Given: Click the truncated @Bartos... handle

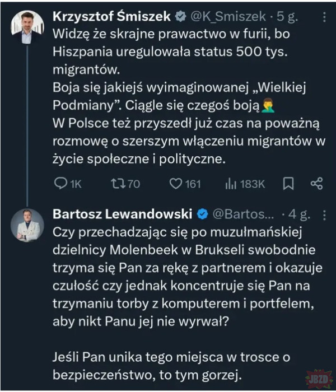Looking at the screenshot, I should point(244,214).
